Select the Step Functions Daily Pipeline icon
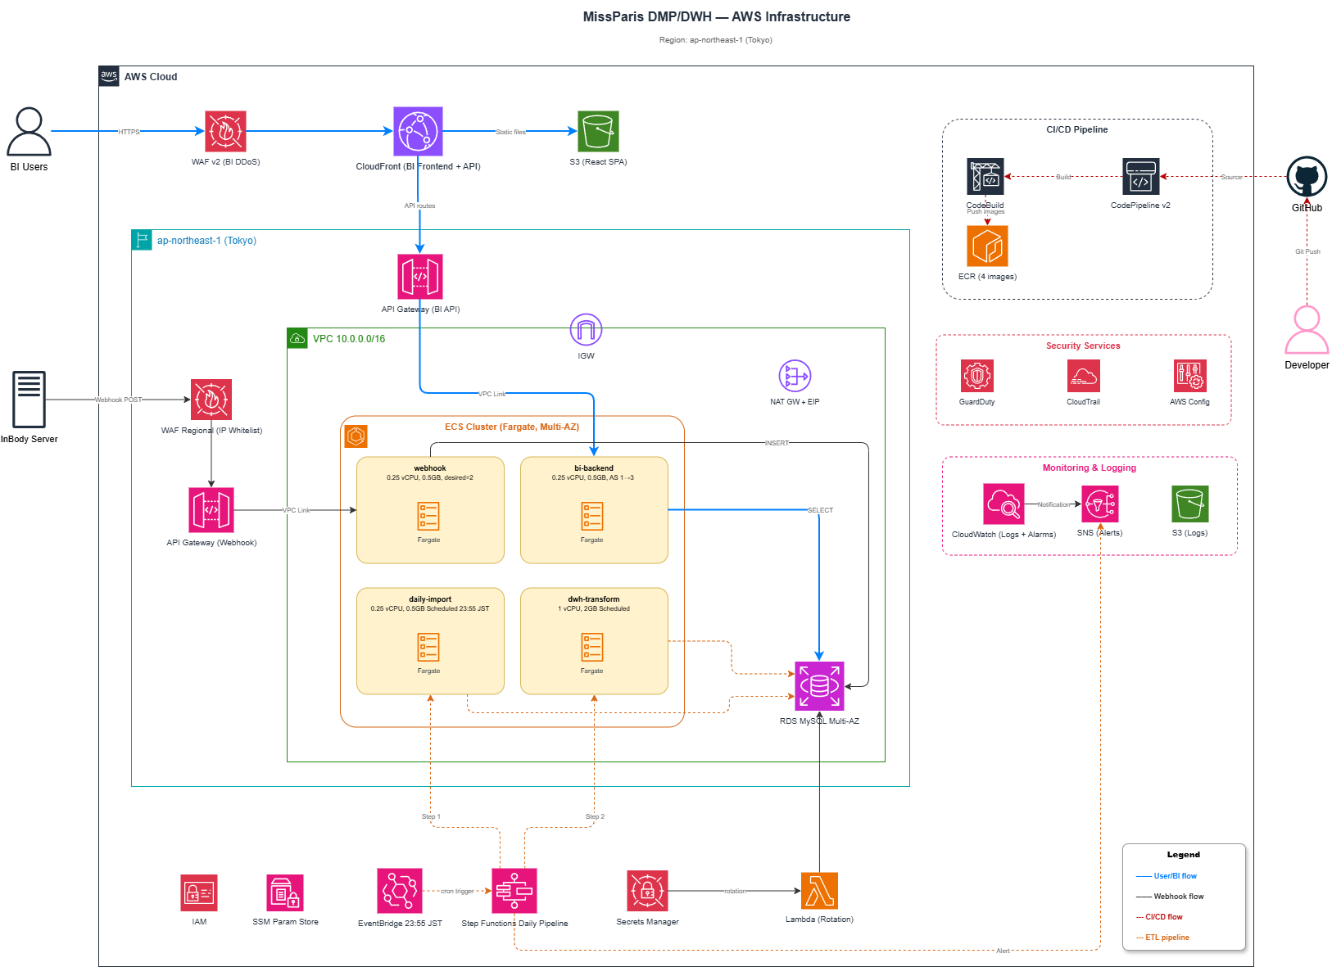The height and width of the screenshot is (967, 1332). (x=514, y=891)
